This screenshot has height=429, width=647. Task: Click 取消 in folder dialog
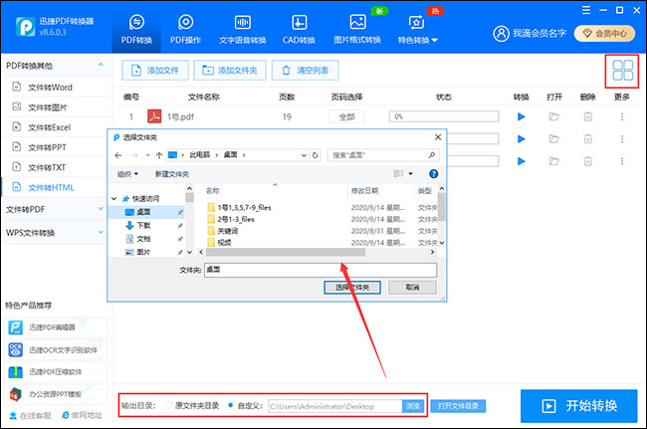(412, 288)
